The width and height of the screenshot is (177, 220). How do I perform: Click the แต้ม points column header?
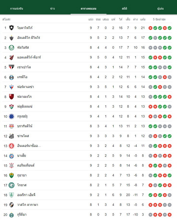pyautogui.click(x=143, y=19)
